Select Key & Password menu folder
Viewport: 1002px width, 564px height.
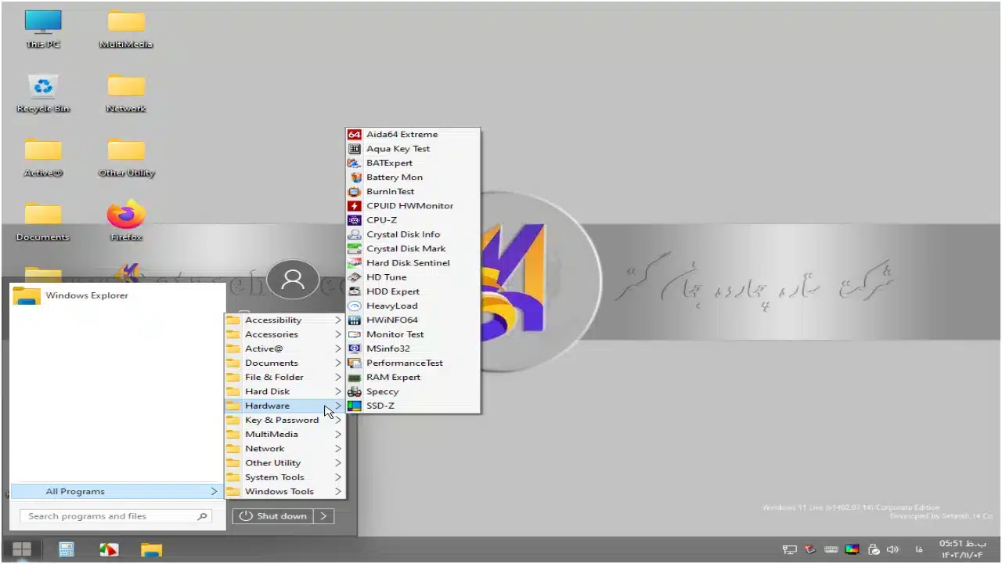pyautogui.click(x=281, y=420)
